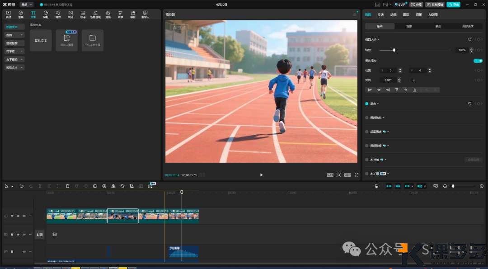Open the 特效 (Effects) panel icon
Image resolution: width=488 pixels, height=269 pixels.
click(58, 14)
